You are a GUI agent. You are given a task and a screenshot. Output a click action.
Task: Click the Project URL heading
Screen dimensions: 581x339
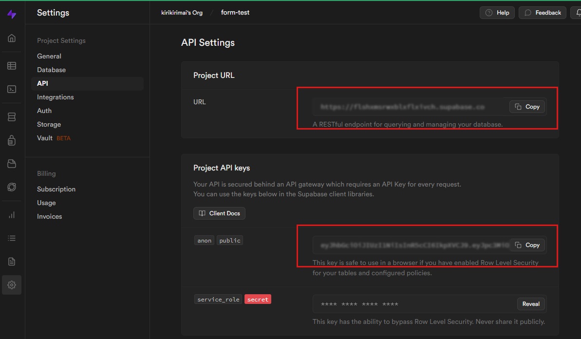pos(214,75)
